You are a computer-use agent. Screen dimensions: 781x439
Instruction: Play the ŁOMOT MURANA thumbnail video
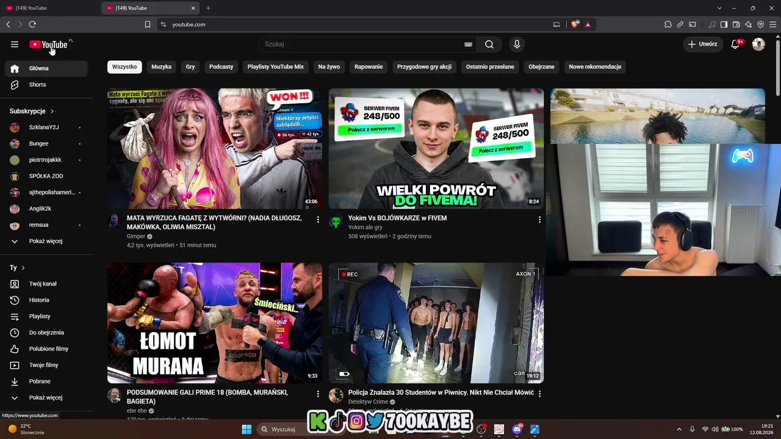215,323
